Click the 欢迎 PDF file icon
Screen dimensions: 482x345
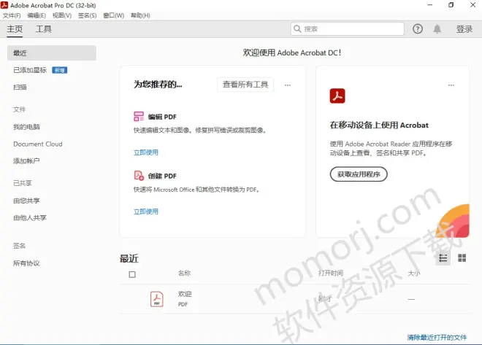click(x=157, y=299)
